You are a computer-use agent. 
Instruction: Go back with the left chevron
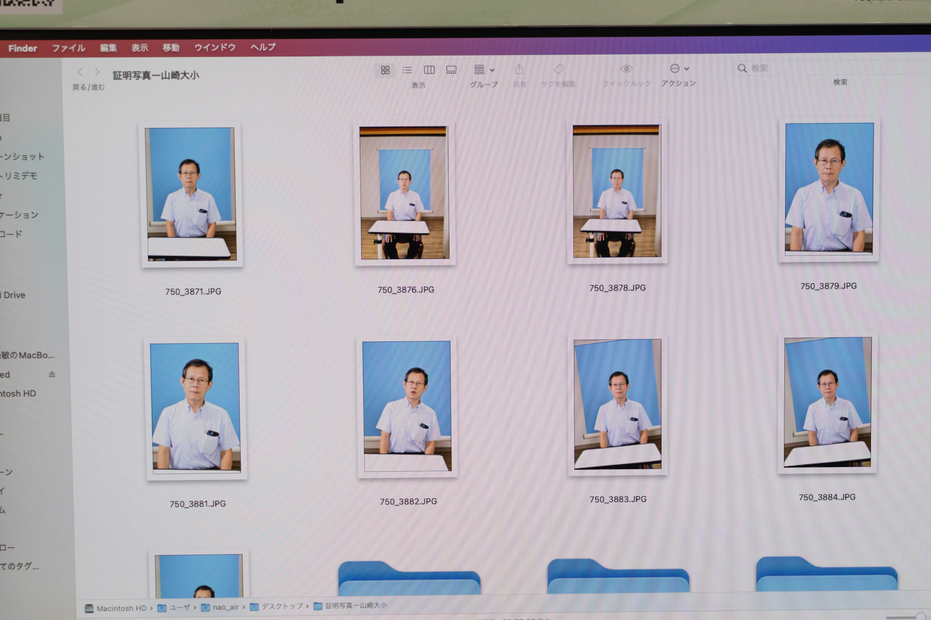click(x=80, y=72)
